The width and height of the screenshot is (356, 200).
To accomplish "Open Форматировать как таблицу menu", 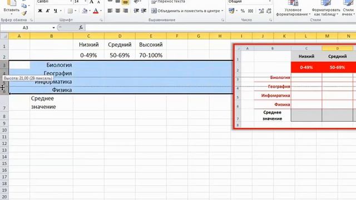I will (326, 8).
